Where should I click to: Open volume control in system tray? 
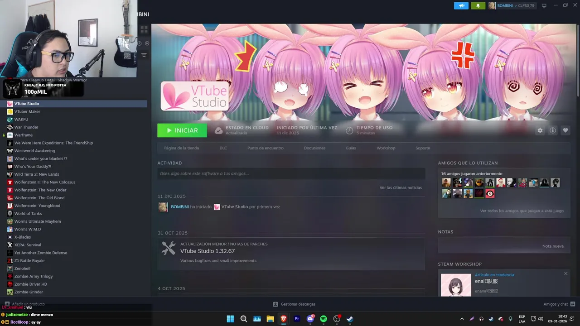[541, 319]
